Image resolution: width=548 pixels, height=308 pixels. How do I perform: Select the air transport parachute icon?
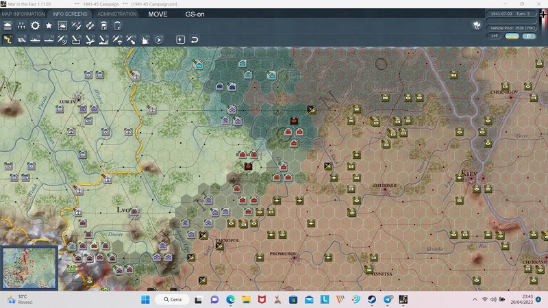point(117,40)
